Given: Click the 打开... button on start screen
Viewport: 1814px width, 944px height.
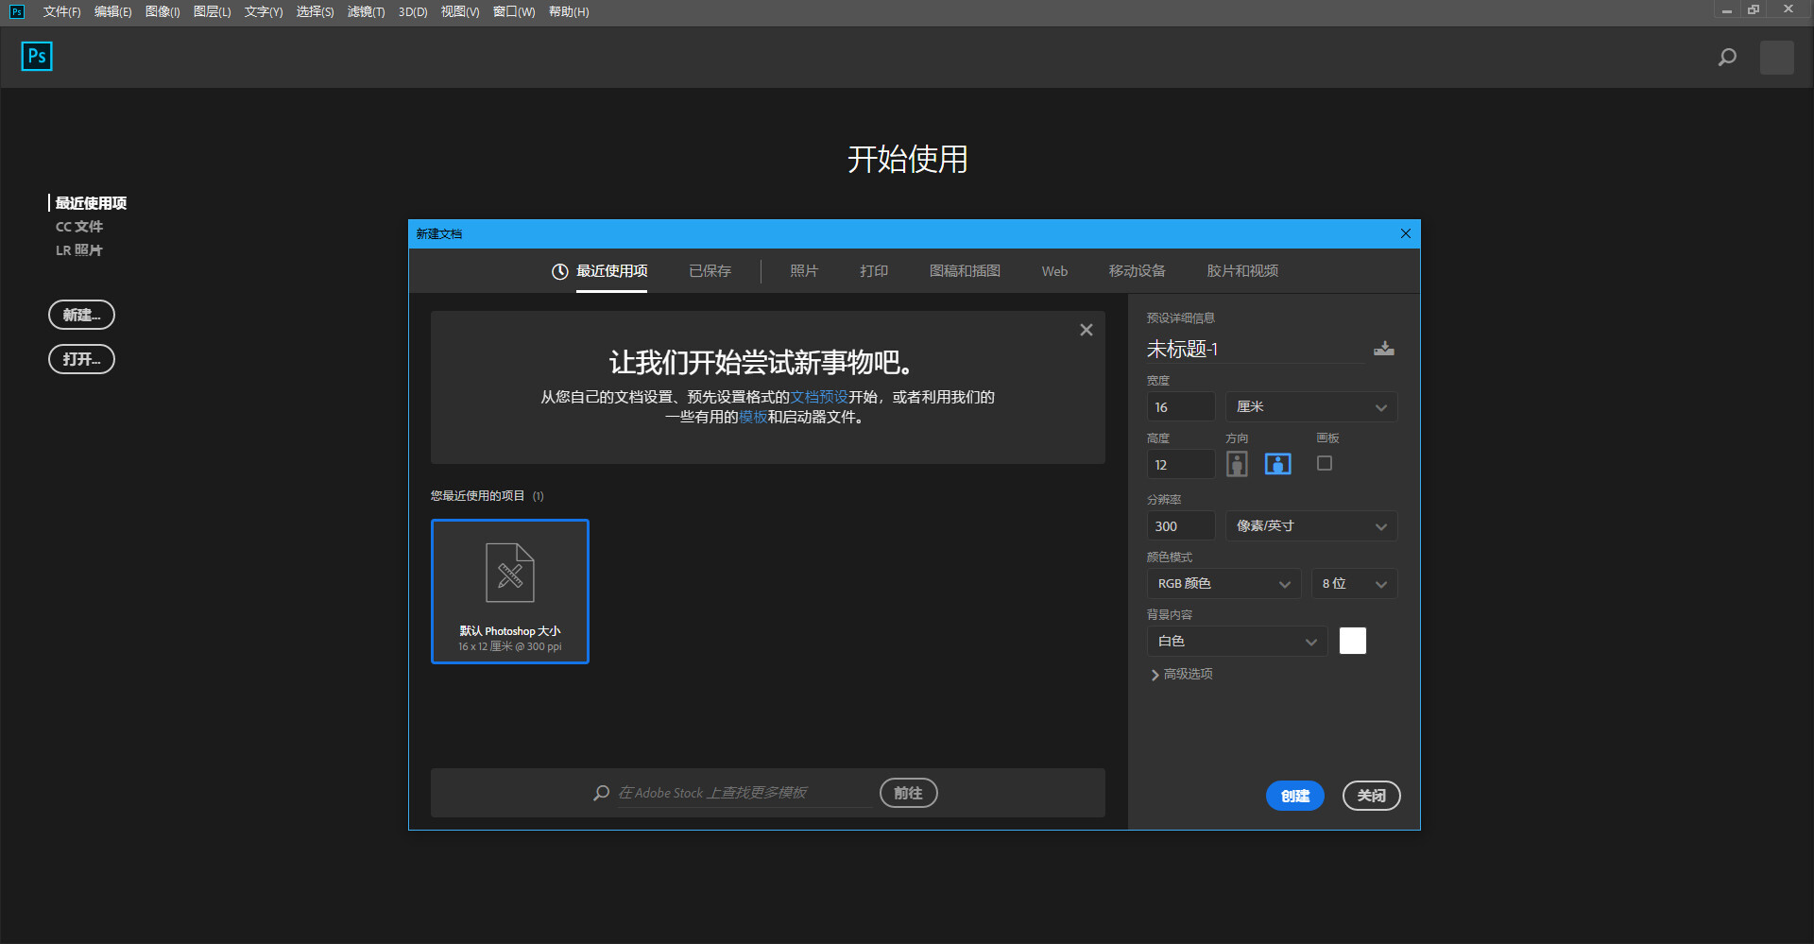Looking at the screenshot, I should (x=81, y=359).
